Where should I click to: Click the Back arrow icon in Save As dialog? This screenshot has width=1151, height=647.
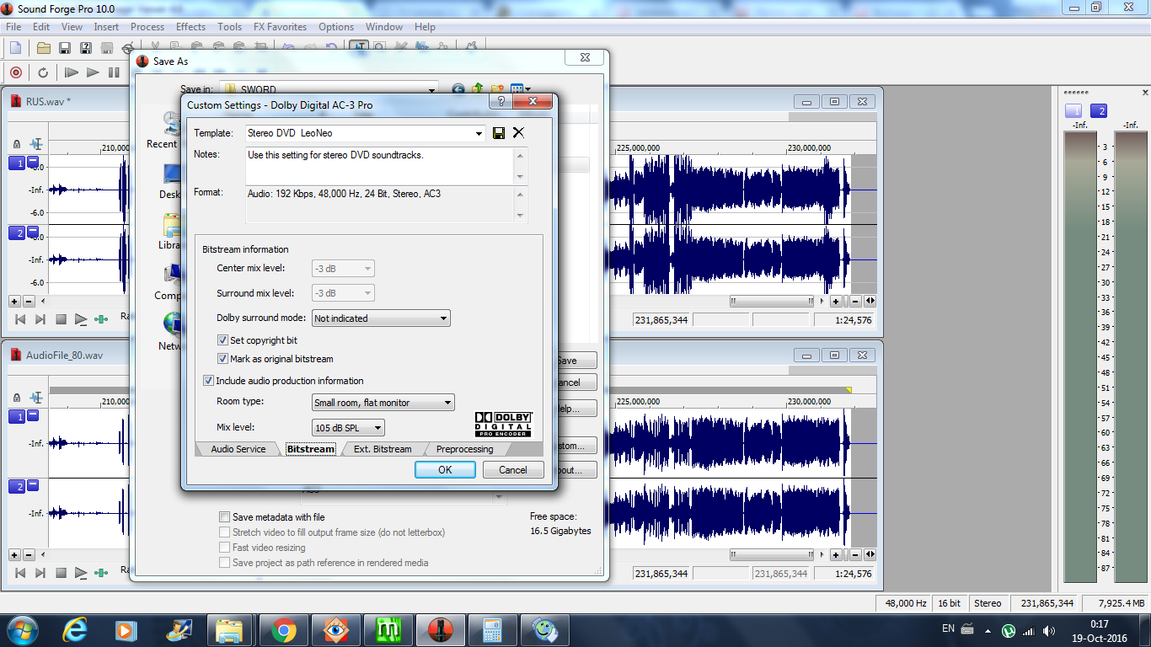tap(458, 89)
